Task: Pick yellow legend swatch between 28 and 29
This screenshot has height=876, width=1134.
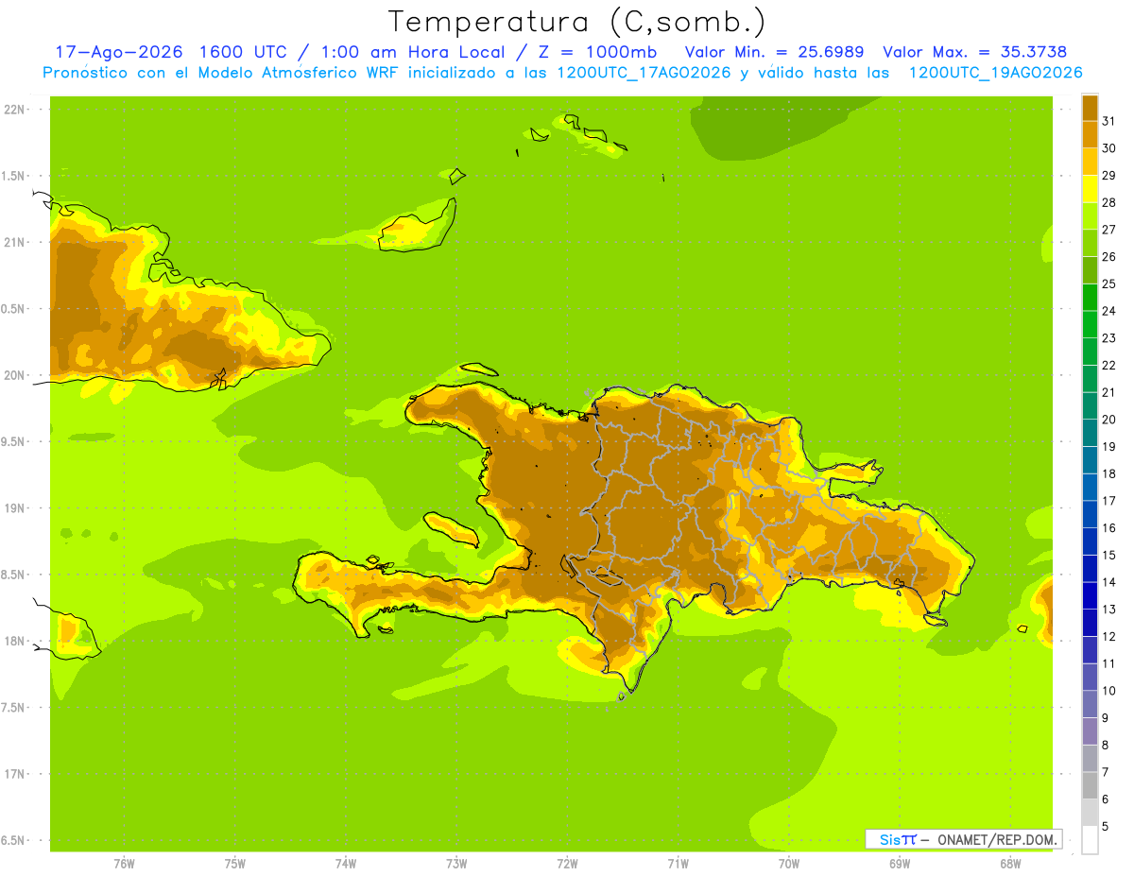Action: pos(1090,189)
